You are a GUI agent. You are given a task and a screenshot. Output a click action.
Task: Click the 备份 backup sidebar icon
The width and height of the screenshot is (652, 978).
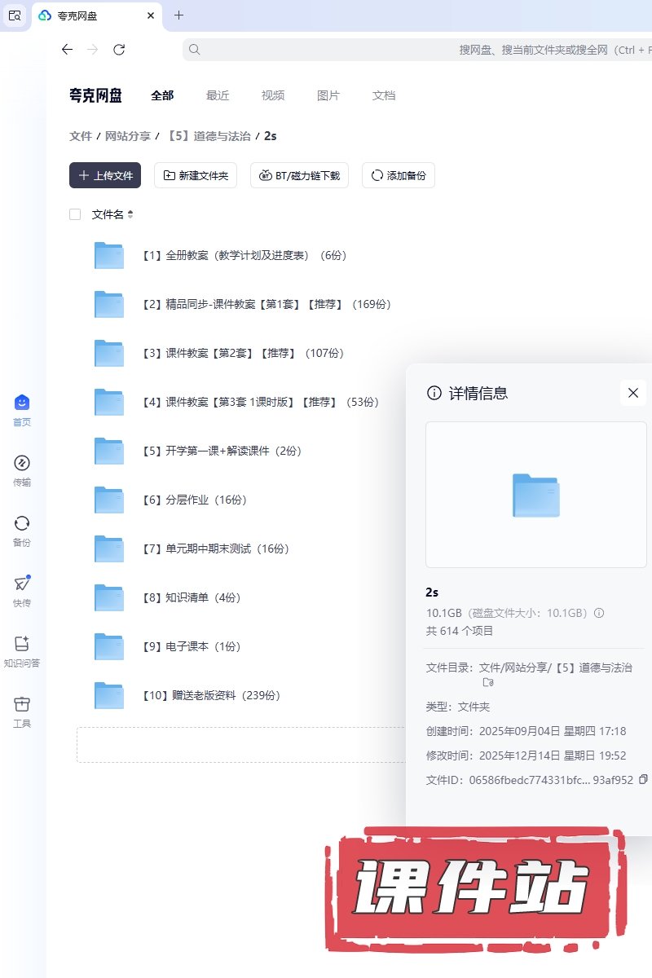point(22,524)
